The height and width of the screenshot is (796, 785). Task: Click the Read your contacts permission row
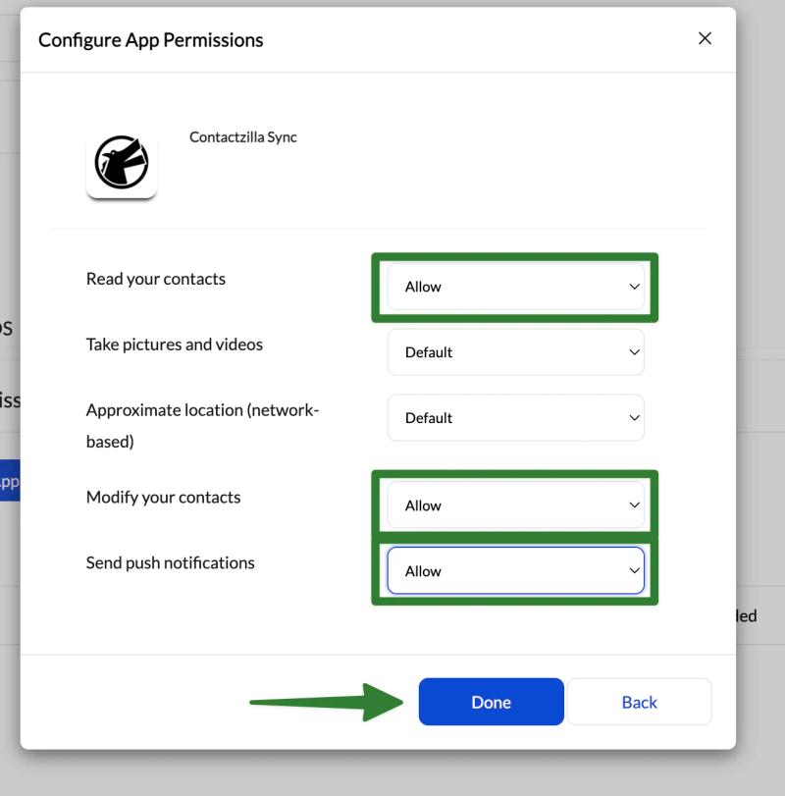[155, 279]
